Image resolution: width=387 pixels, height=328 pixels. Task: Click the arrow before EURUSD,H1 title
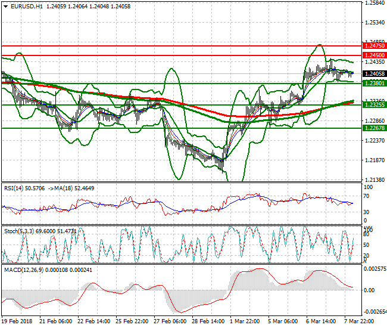click(5, 6)
